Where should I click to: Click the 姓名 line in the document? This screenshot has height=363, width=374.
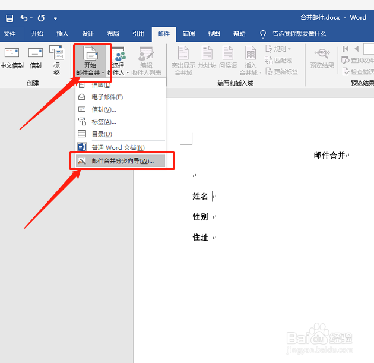coord(201,197)
